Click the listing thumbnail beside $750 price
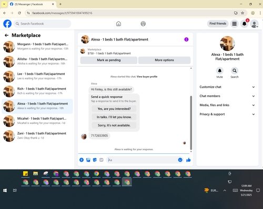 (x=83, y=51)
